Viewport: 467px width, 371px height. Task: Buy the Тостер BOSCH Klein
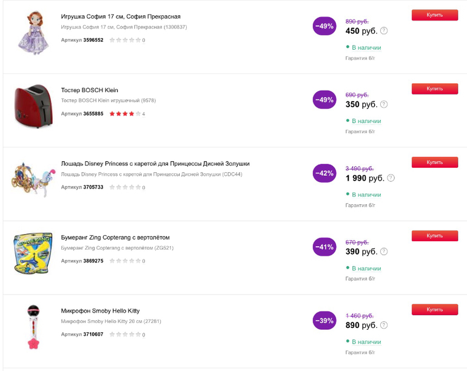(x=434, y=89)
